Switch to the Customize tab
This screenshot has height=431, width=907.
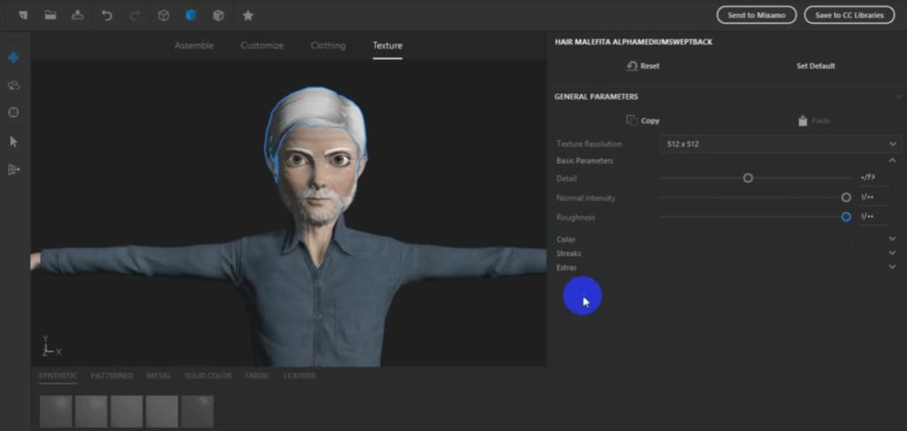pyautogui.click(x=262, y=45)
